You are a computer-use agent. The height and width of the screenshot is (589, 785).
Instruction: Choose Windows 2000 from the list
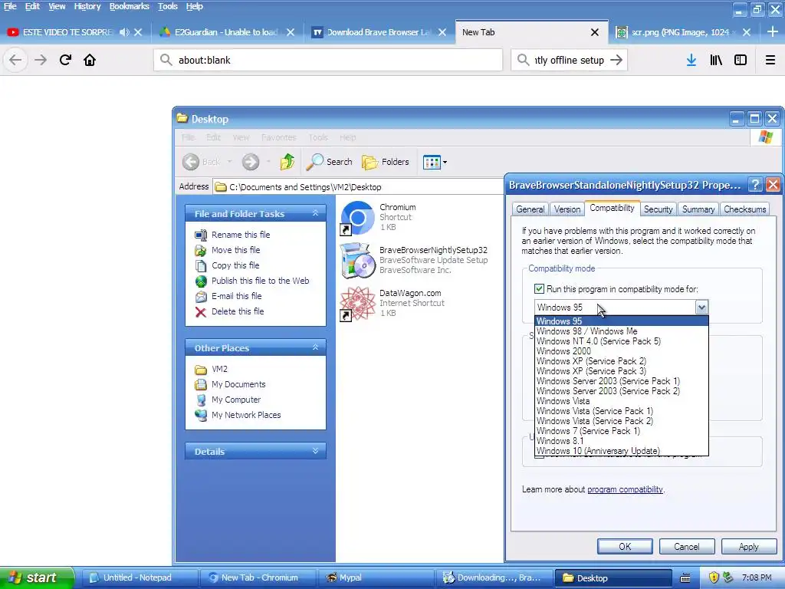point(621,351)
